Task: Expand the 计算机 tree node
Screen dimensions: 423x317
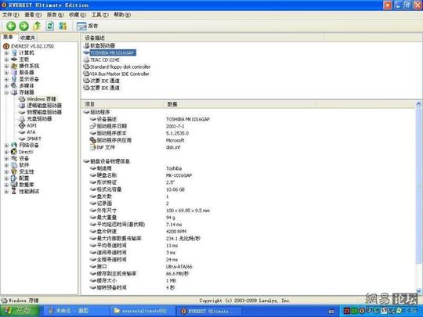Action: (x=6, y=53)
